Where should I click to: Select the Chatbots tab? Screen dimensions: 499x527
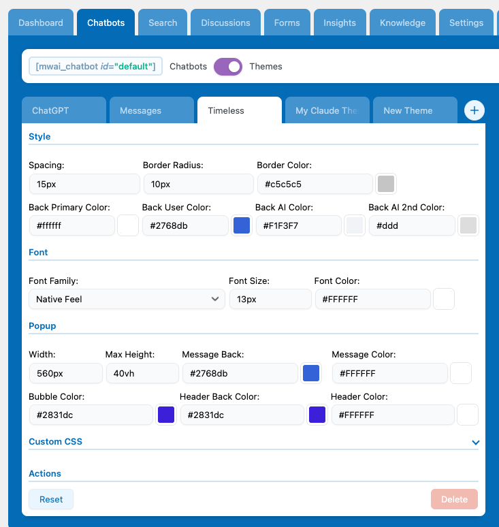tap(106, 22)
